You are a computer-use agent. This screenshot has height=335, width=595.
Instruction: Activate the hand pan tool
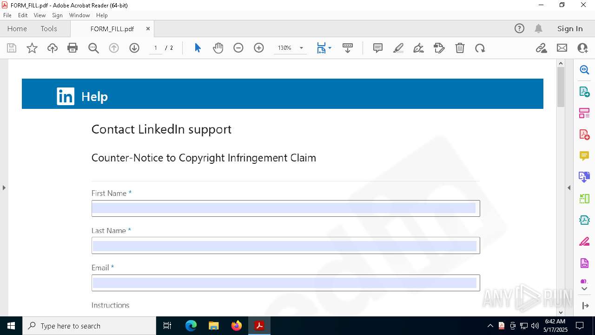[x=218, y=48]
